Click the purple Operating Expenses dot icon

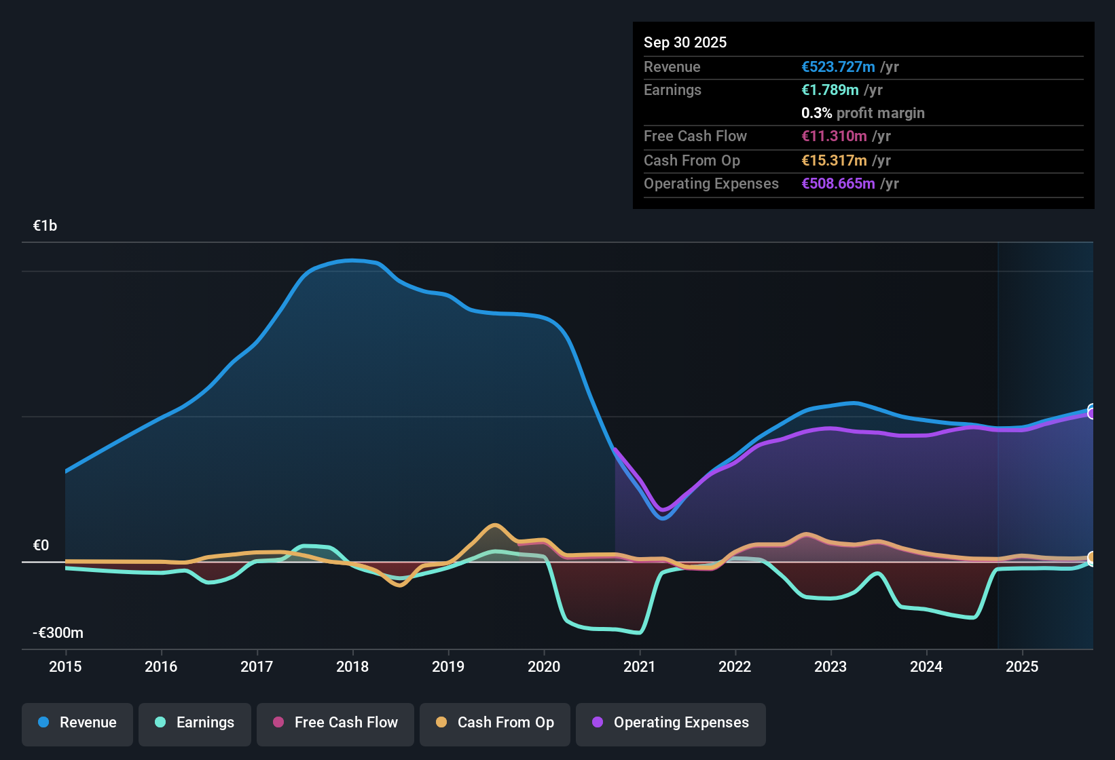598,723
